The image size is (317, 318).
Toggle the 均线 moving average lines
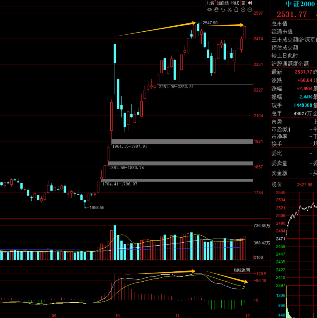point(235,3)
